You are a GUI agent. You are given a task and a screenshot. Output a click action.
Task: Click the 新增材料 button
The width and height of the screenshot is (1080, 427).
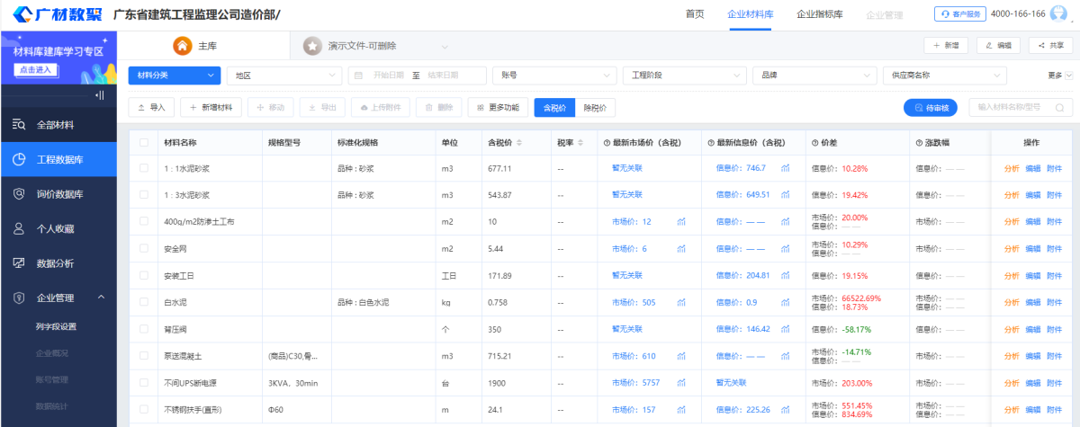coord(211,107)
